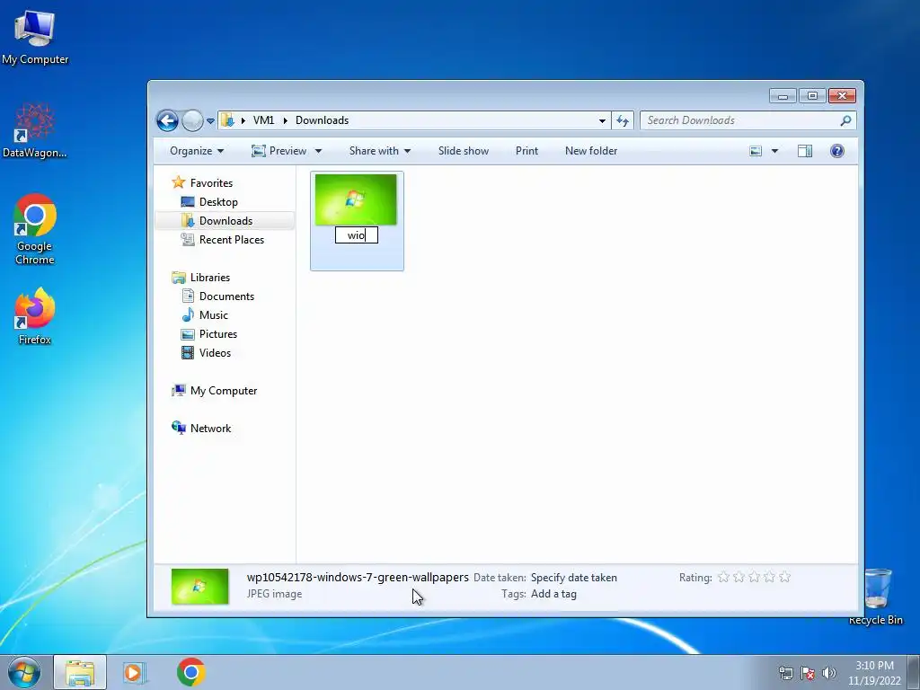The image size is (920, 690).
Task: Click the Music note icon in sidebar
Action: tap(188, 314)
